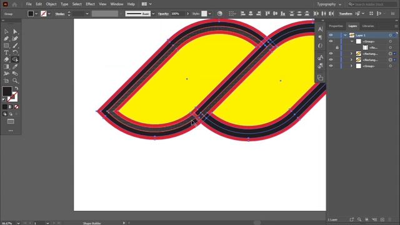The height and width of the screenshot is (225, 400).
Task: Click the Recolor Artwork icon
Action: tap(219, 14)
